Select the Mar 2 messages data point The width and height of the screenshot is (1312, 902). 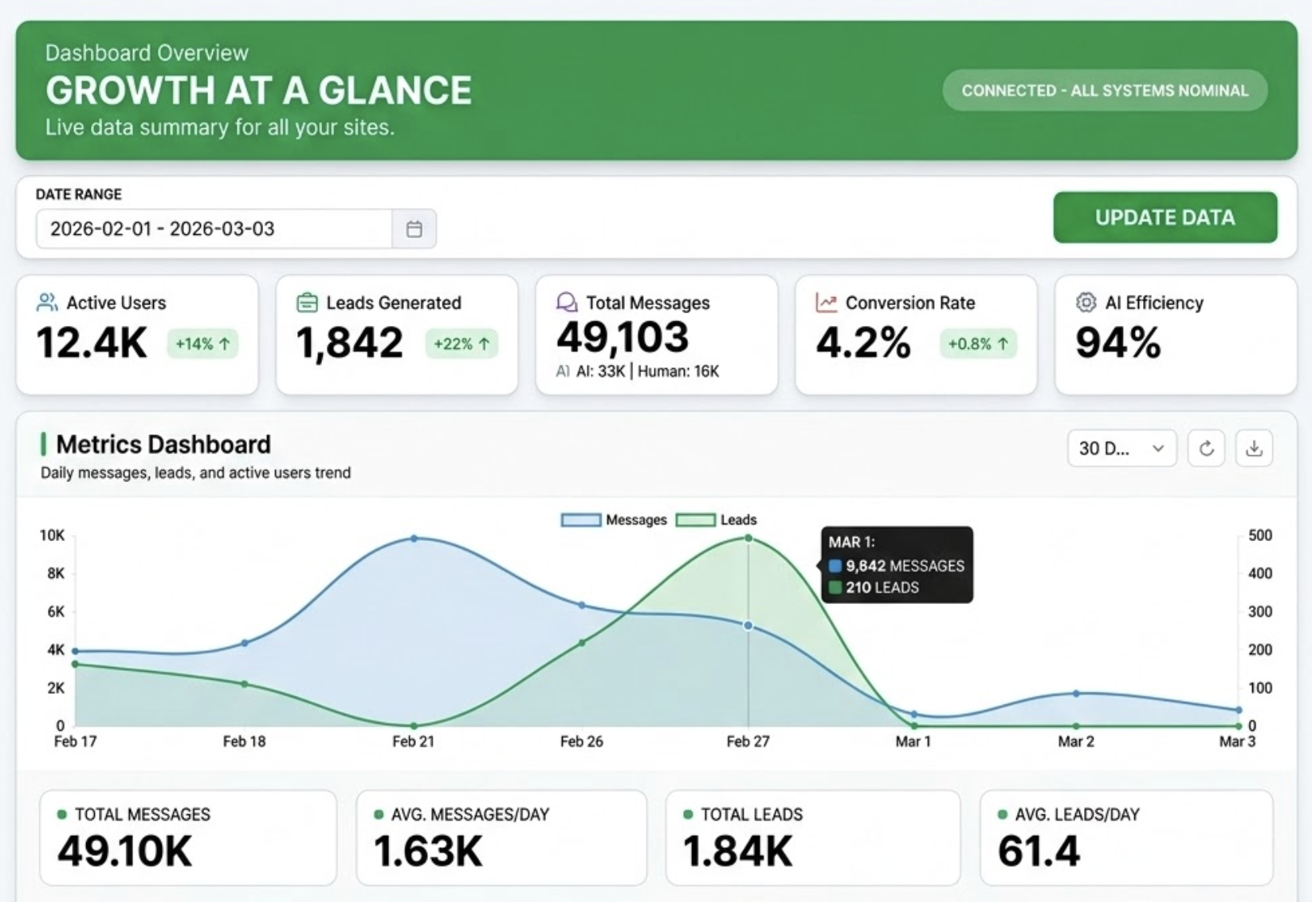point(1076,693)
